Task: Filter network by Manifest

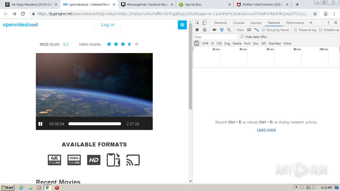Action: (x=275, y=44)
